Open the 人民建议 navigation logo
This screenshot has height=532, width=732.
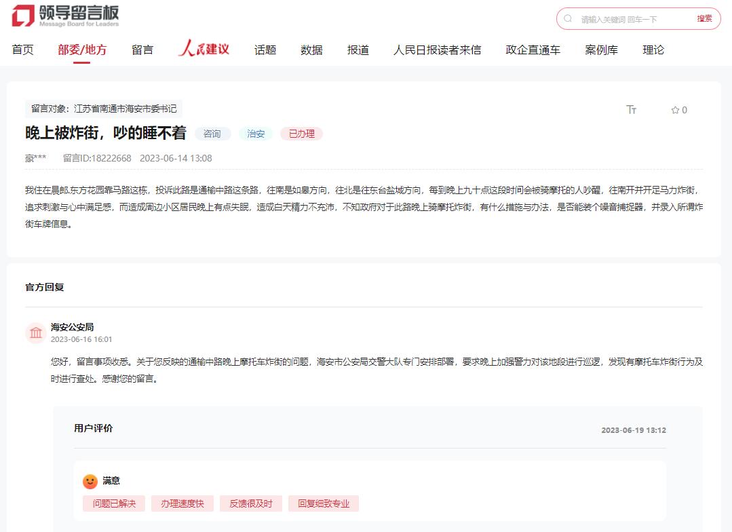(x=204, y=50)
